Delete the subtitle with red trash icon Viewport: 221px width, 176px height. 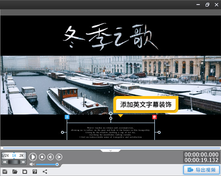point(154,117)
